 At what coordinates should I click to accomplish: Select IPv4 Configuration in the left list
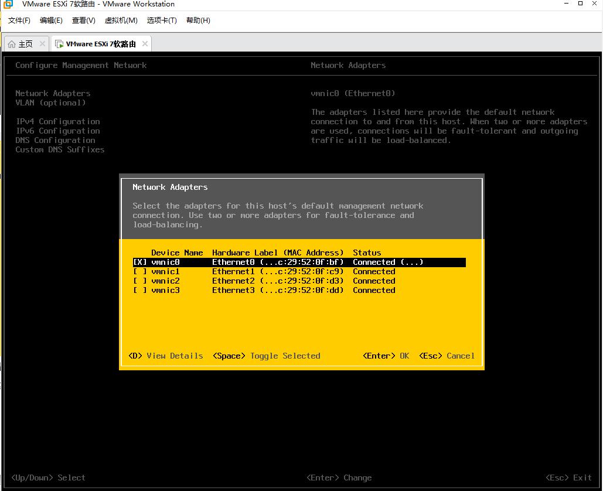click(57, 122)
